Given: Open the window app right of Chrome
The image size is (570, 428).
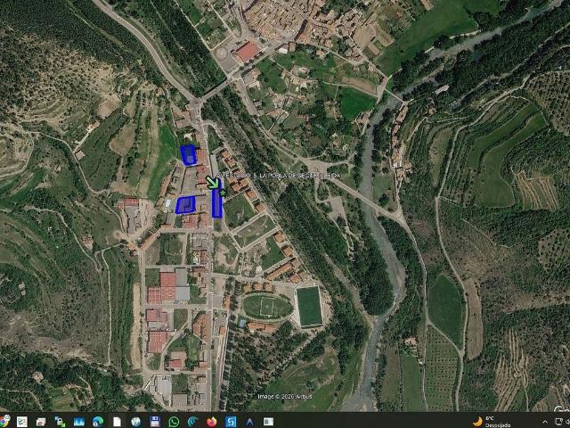Looking at the screenshot, I should [x=22, y=422].
